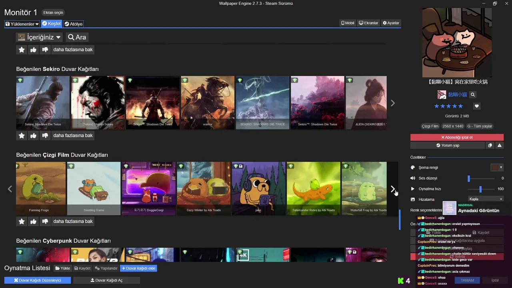Viewport: 512px width, 288px height.
Task: Open the Hizalama Kapla dropdown
Action: [486, 199]
